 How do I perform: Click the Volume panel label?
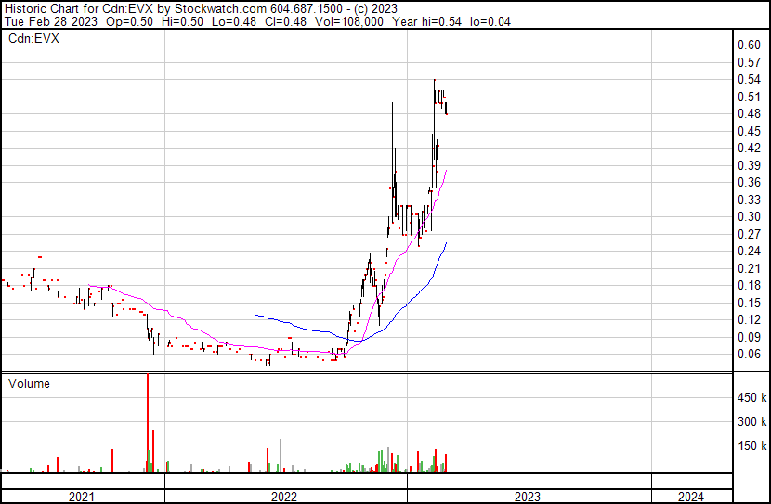[29, 383]
